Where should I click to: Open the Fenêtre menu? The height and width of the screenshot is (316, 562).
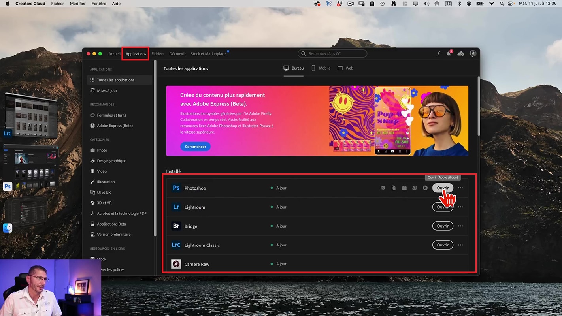coord(99,4)
